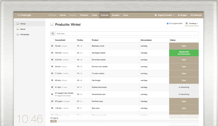Click In afwachting status for Griekse karbonade
The width and height of the screenshot is (218, 126).
click(184, 87)
